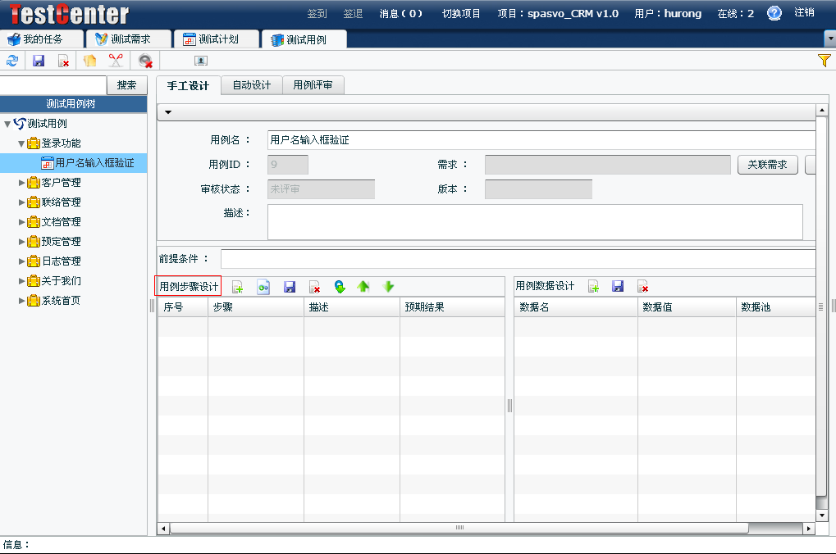Click the 关联需求 button

pos(767,165)
